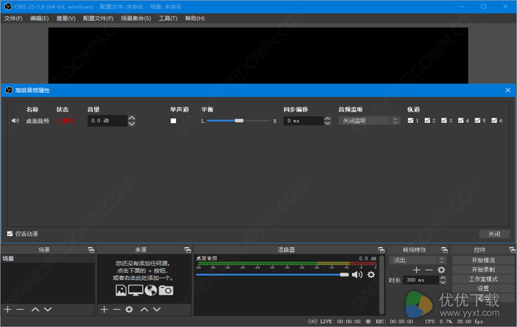Undock the Controls panel
Viewport: 517px width, 327px height.
(x=512, y=250)
